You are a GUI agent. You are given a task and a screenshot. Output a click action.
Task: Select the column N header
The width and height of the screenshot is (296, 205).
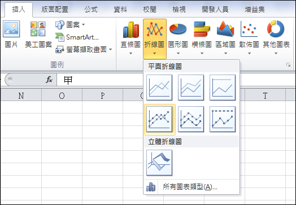(21, 95)
